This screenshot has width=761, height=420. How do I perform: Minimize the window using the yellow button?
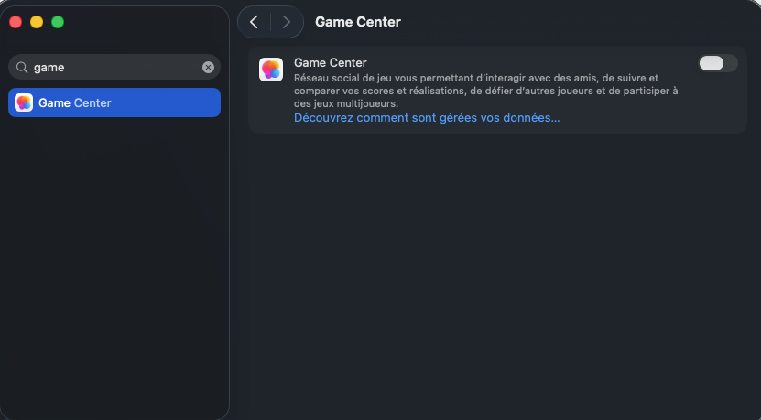[37, 22]
